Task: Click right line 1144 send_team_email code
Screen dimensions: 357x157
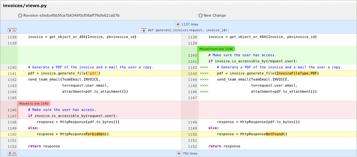Action: [x=253, y=80]
